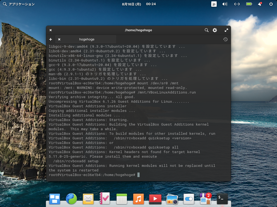The height and width of the screenshot is (207, 277).
Task: Click the '/sbin/rcvboxadd quicksetup all' text
Action: coord(146,147)
